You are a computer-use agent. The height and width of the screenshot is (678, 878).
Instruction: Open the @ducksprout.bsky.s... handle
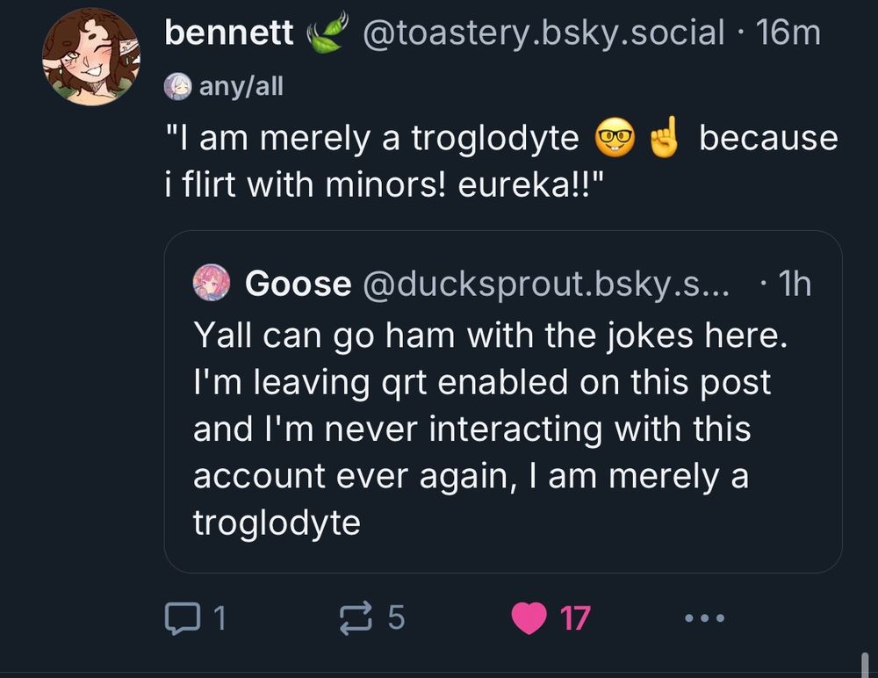[545, 284]
